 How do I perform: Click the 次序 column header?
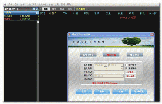43,13
